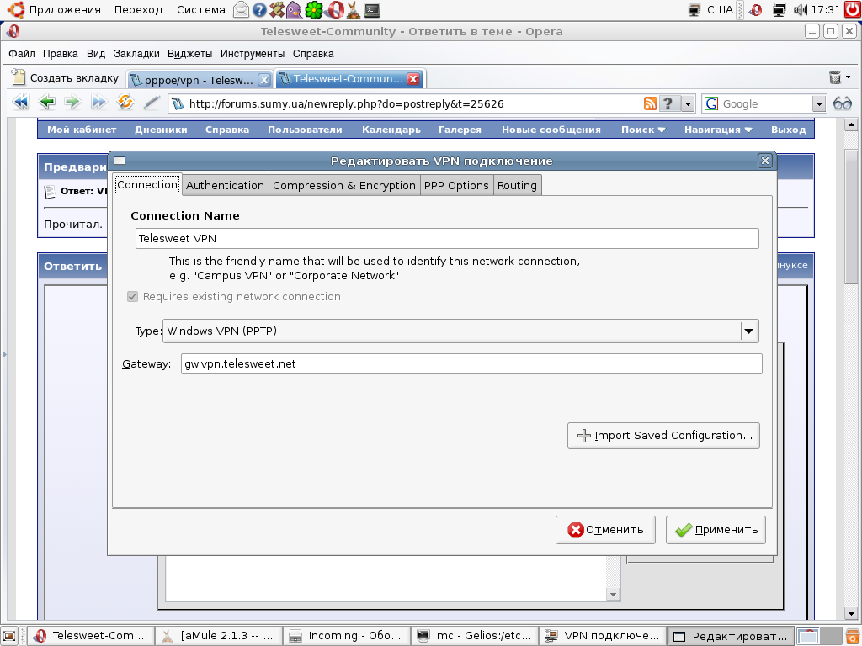Click the Применить apply button
Image resolution: width=862 pixels, height=646 pixels.
(x=716, y=530)
